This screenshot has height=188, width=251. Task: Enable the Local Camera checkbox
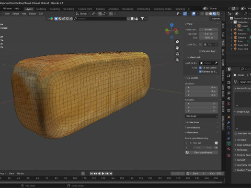(x=200, y=44)
